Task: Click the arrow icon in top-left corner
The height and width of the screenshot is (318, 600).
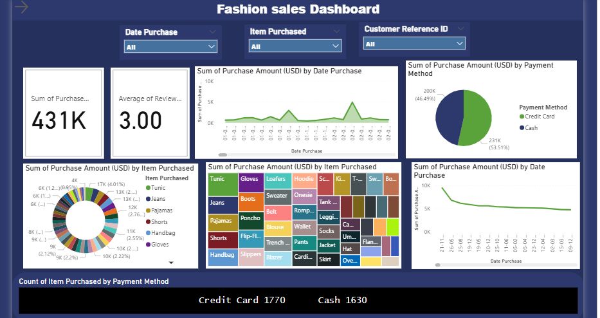Action: [21, 8]
